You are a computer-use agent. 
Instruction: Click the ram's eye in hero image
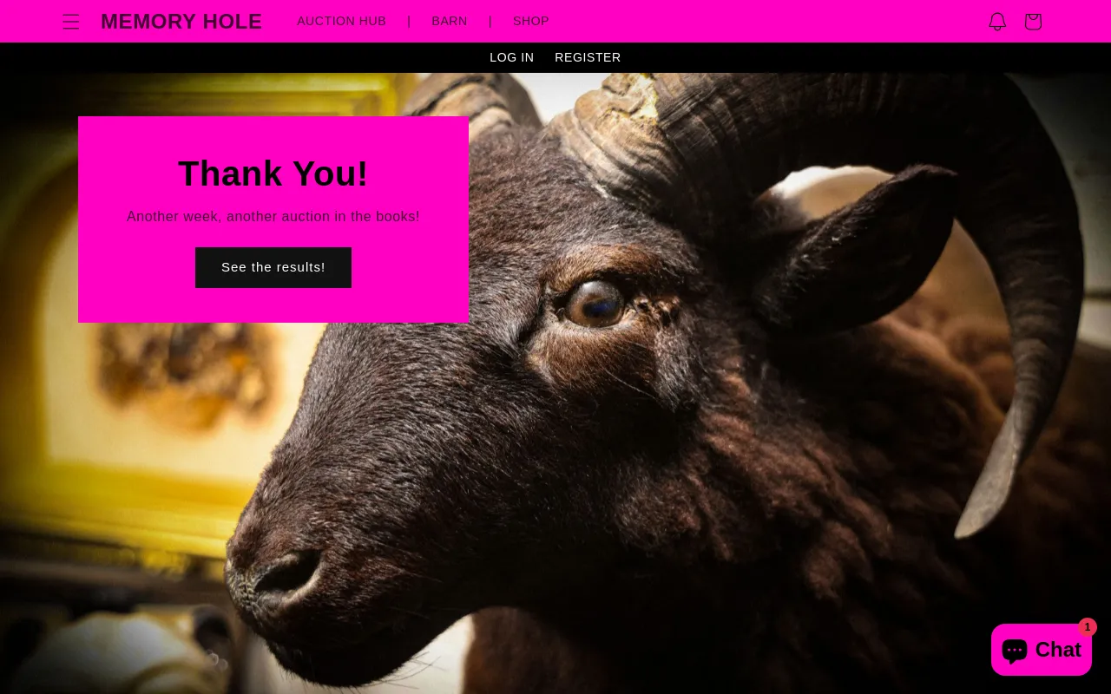(x=595, y=304)
